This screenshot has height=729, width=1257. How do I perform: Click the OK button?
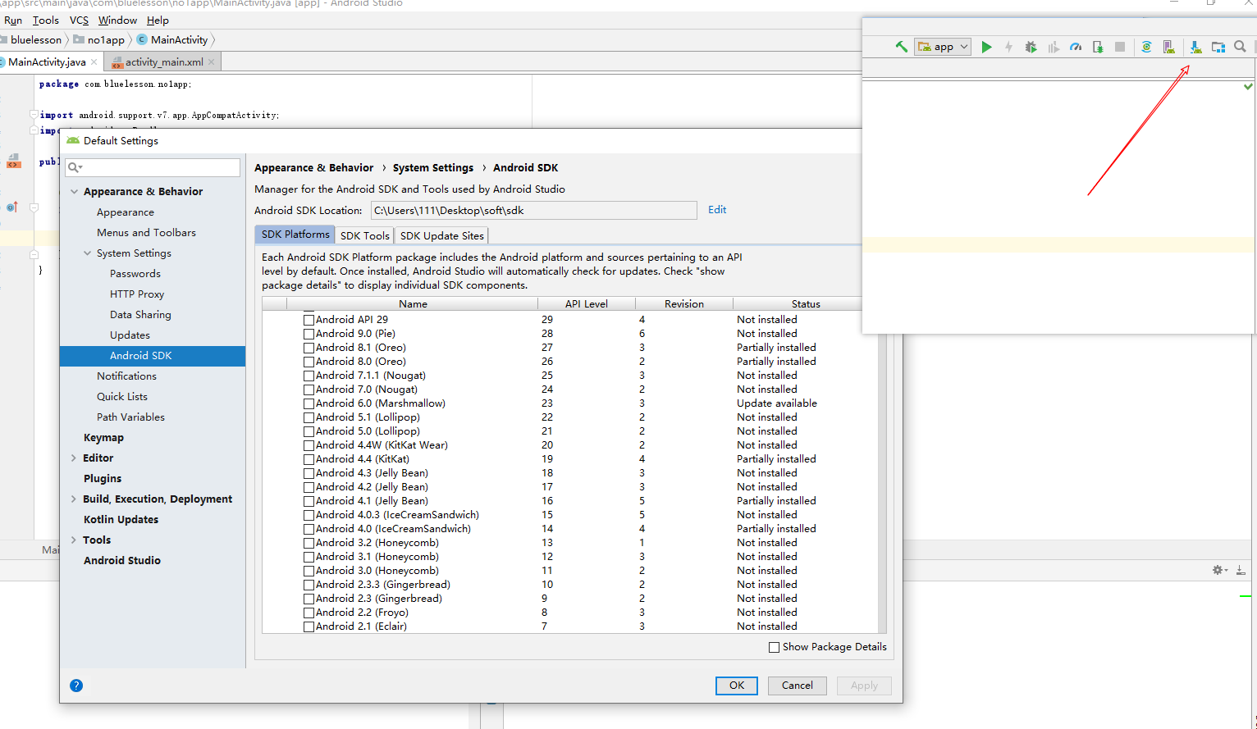point(737,686)
